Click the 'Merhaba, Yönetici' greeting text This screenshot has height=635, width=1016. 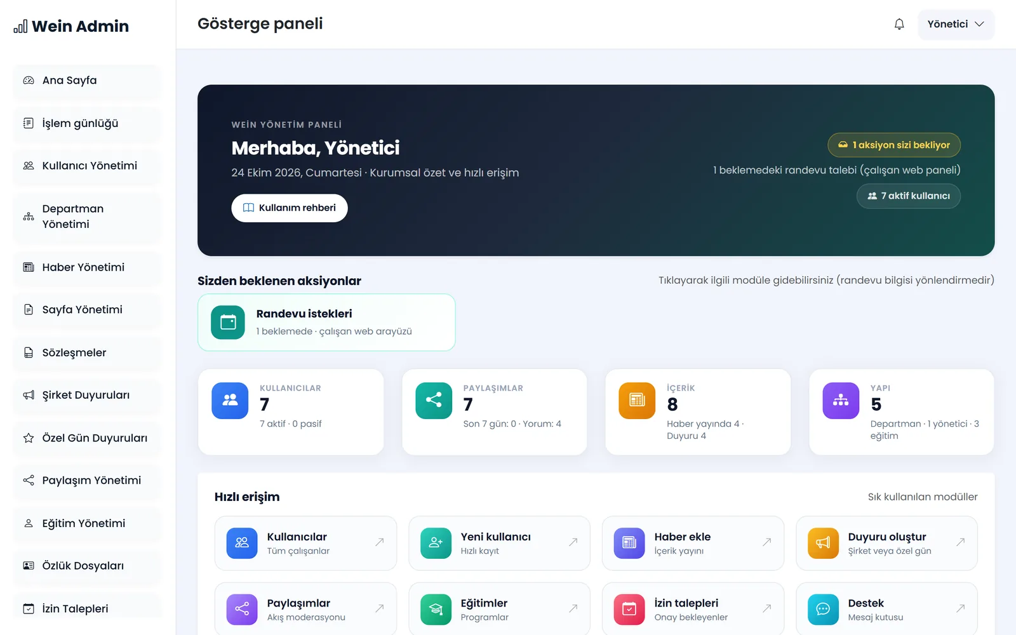pyautogui.click(x=316, y=148)
